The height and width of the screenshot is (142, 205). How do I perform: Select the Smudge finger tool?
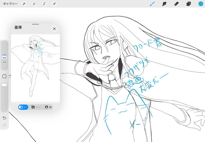point(164,4)
